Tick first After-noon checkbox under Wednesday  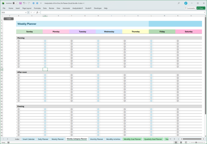98,75
